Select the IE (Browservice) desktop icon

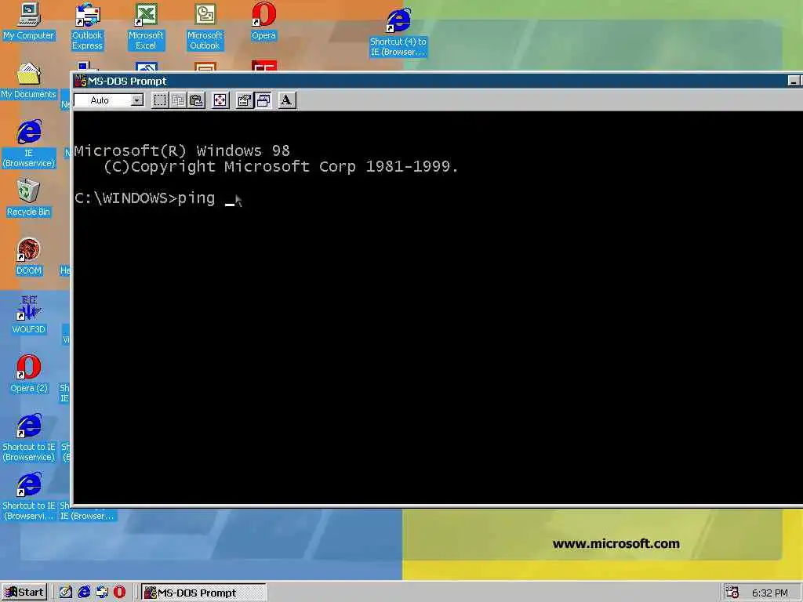pos(29,144)
